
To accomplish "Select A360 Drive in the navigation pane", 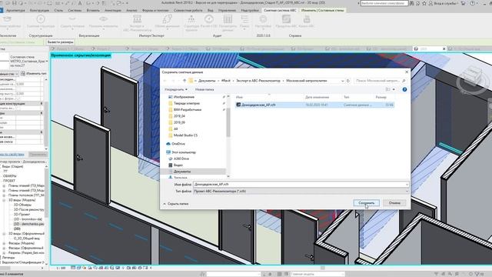I will pyautogui.click(x=181, y=159).
